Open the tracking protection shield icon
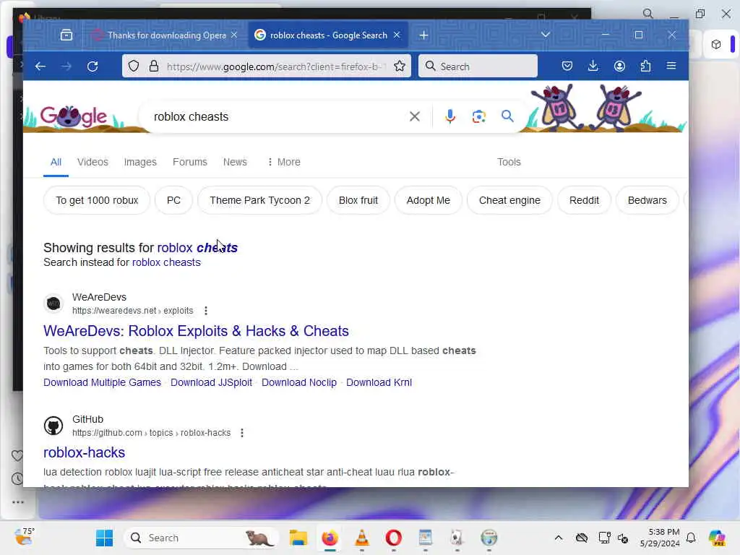This screenshot has width=740, height=555. point(134,66)
